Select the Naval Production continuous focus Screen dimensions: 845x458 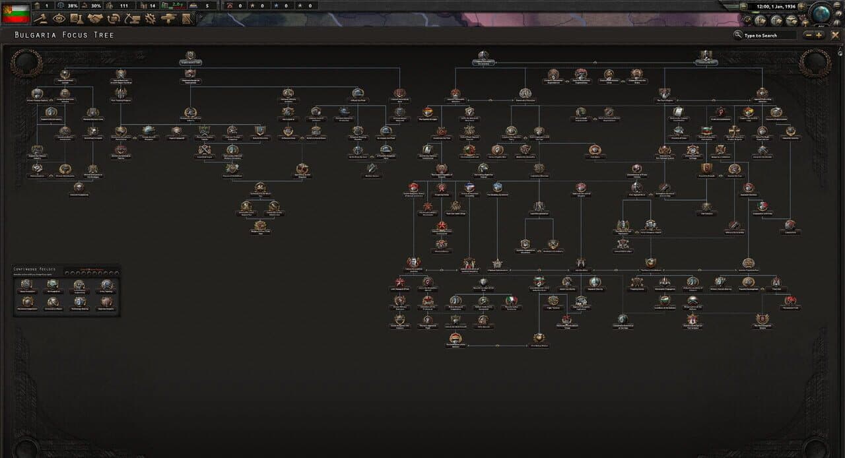pyautogui.click(x=27, y=286)
